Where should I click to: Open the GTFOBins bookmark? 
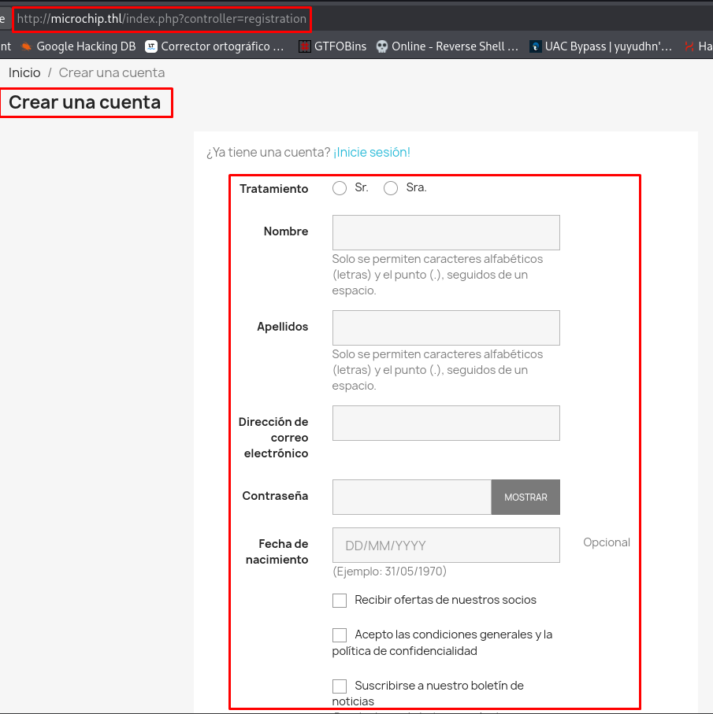333,46
